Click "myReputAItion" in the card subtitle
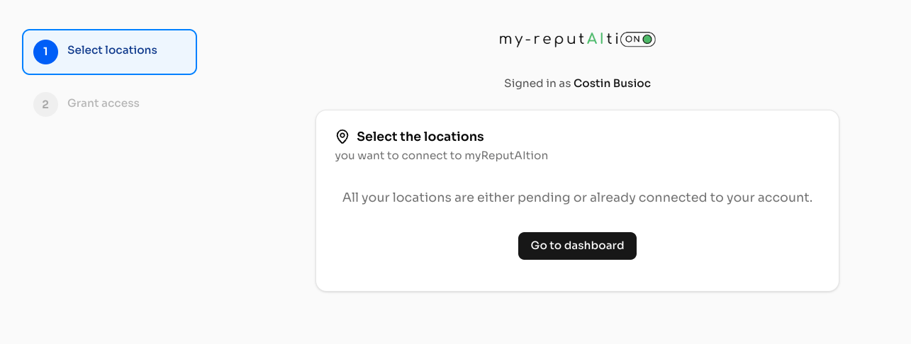Image resolution: width=911 pixels, height=344 pixels. (x=506, y=156)
